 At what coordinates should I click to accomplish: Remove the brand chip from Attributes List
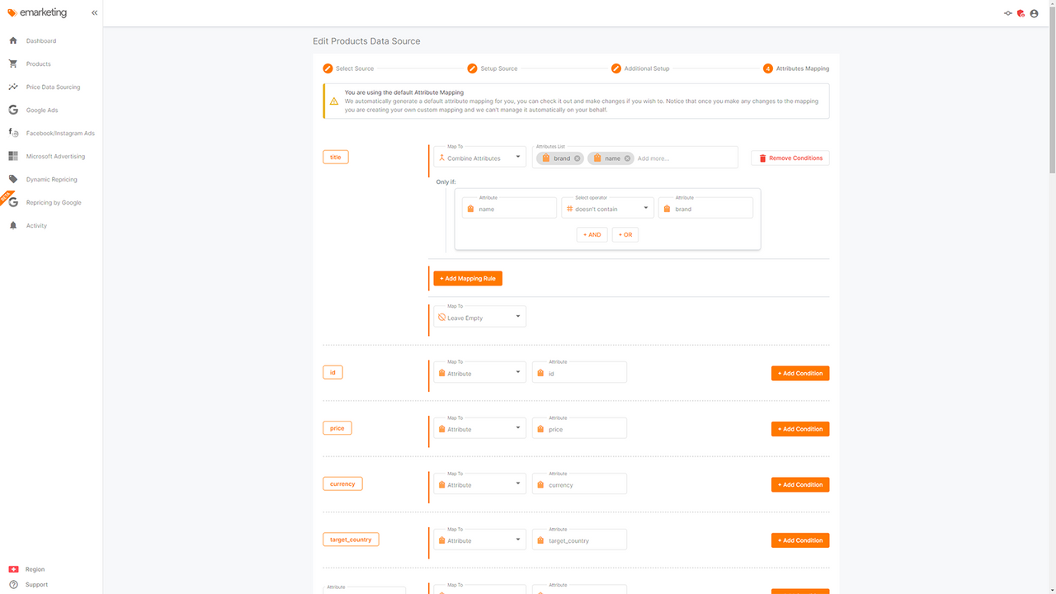click(x=578, y=158)
